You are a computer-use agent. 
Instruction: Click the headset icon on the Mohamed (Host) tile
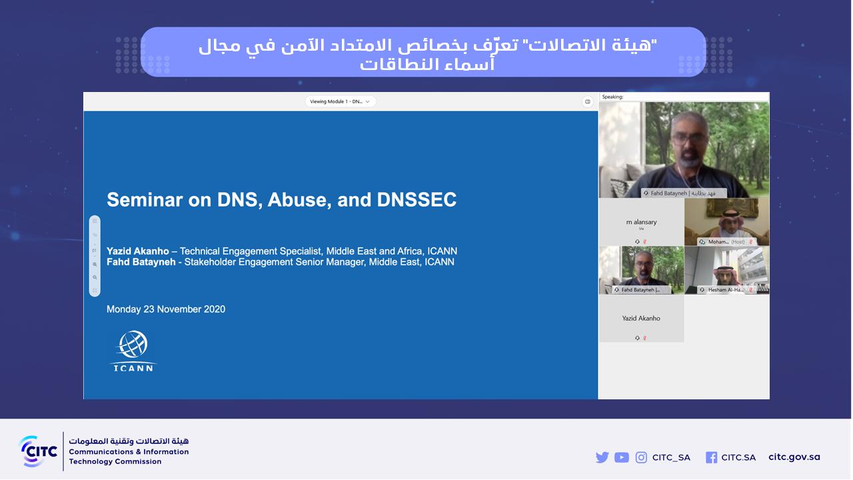[702, 242]
